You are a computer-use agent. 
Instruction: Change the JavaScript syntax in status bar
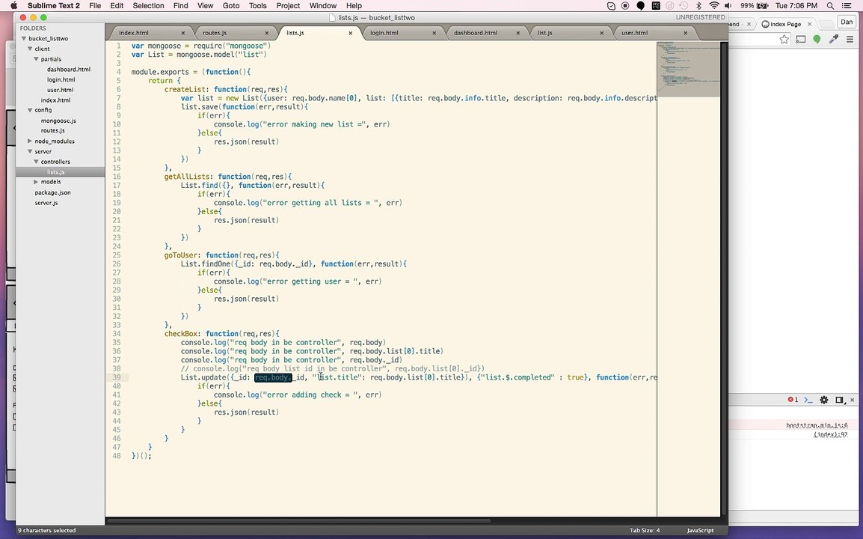(700, 531)
